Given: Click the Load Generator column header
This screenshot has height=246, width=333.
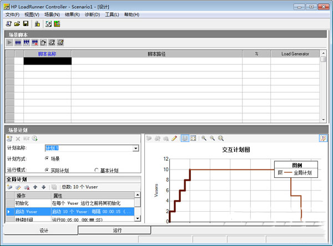Looking at the screenshot, I should click(x=295, y=54).
